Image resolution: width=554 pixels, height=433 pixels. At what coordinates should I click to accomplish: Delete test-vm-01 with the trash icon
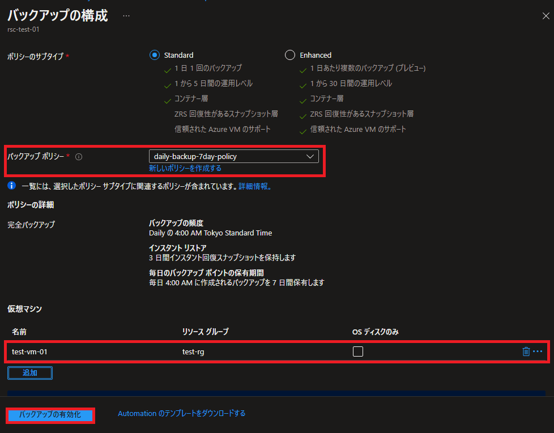526,351
